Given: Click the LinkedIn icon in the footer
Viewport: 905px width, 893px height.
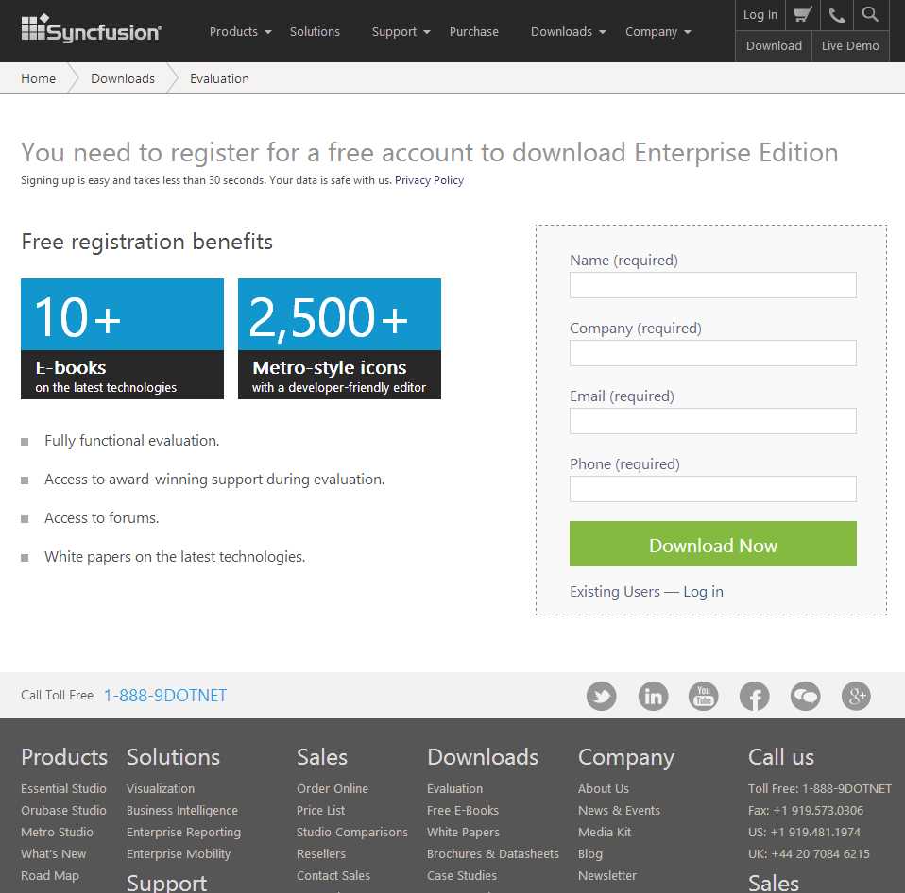Looking at the screenshot, I should click(653, 696).
